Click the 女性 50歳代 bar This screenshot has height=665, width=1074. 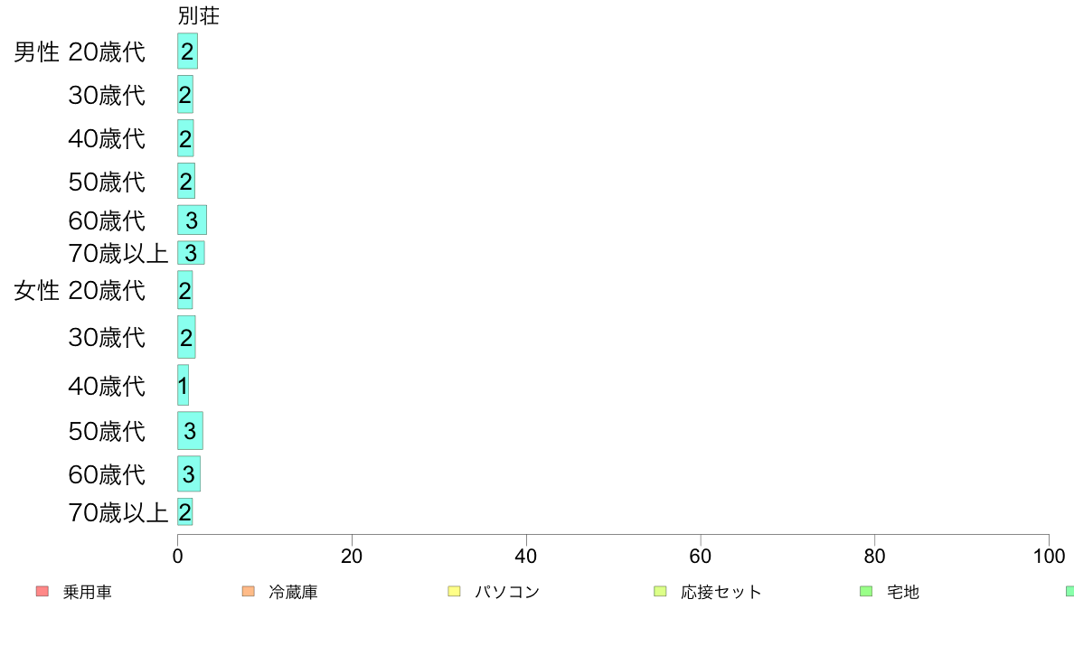(191, 431)
